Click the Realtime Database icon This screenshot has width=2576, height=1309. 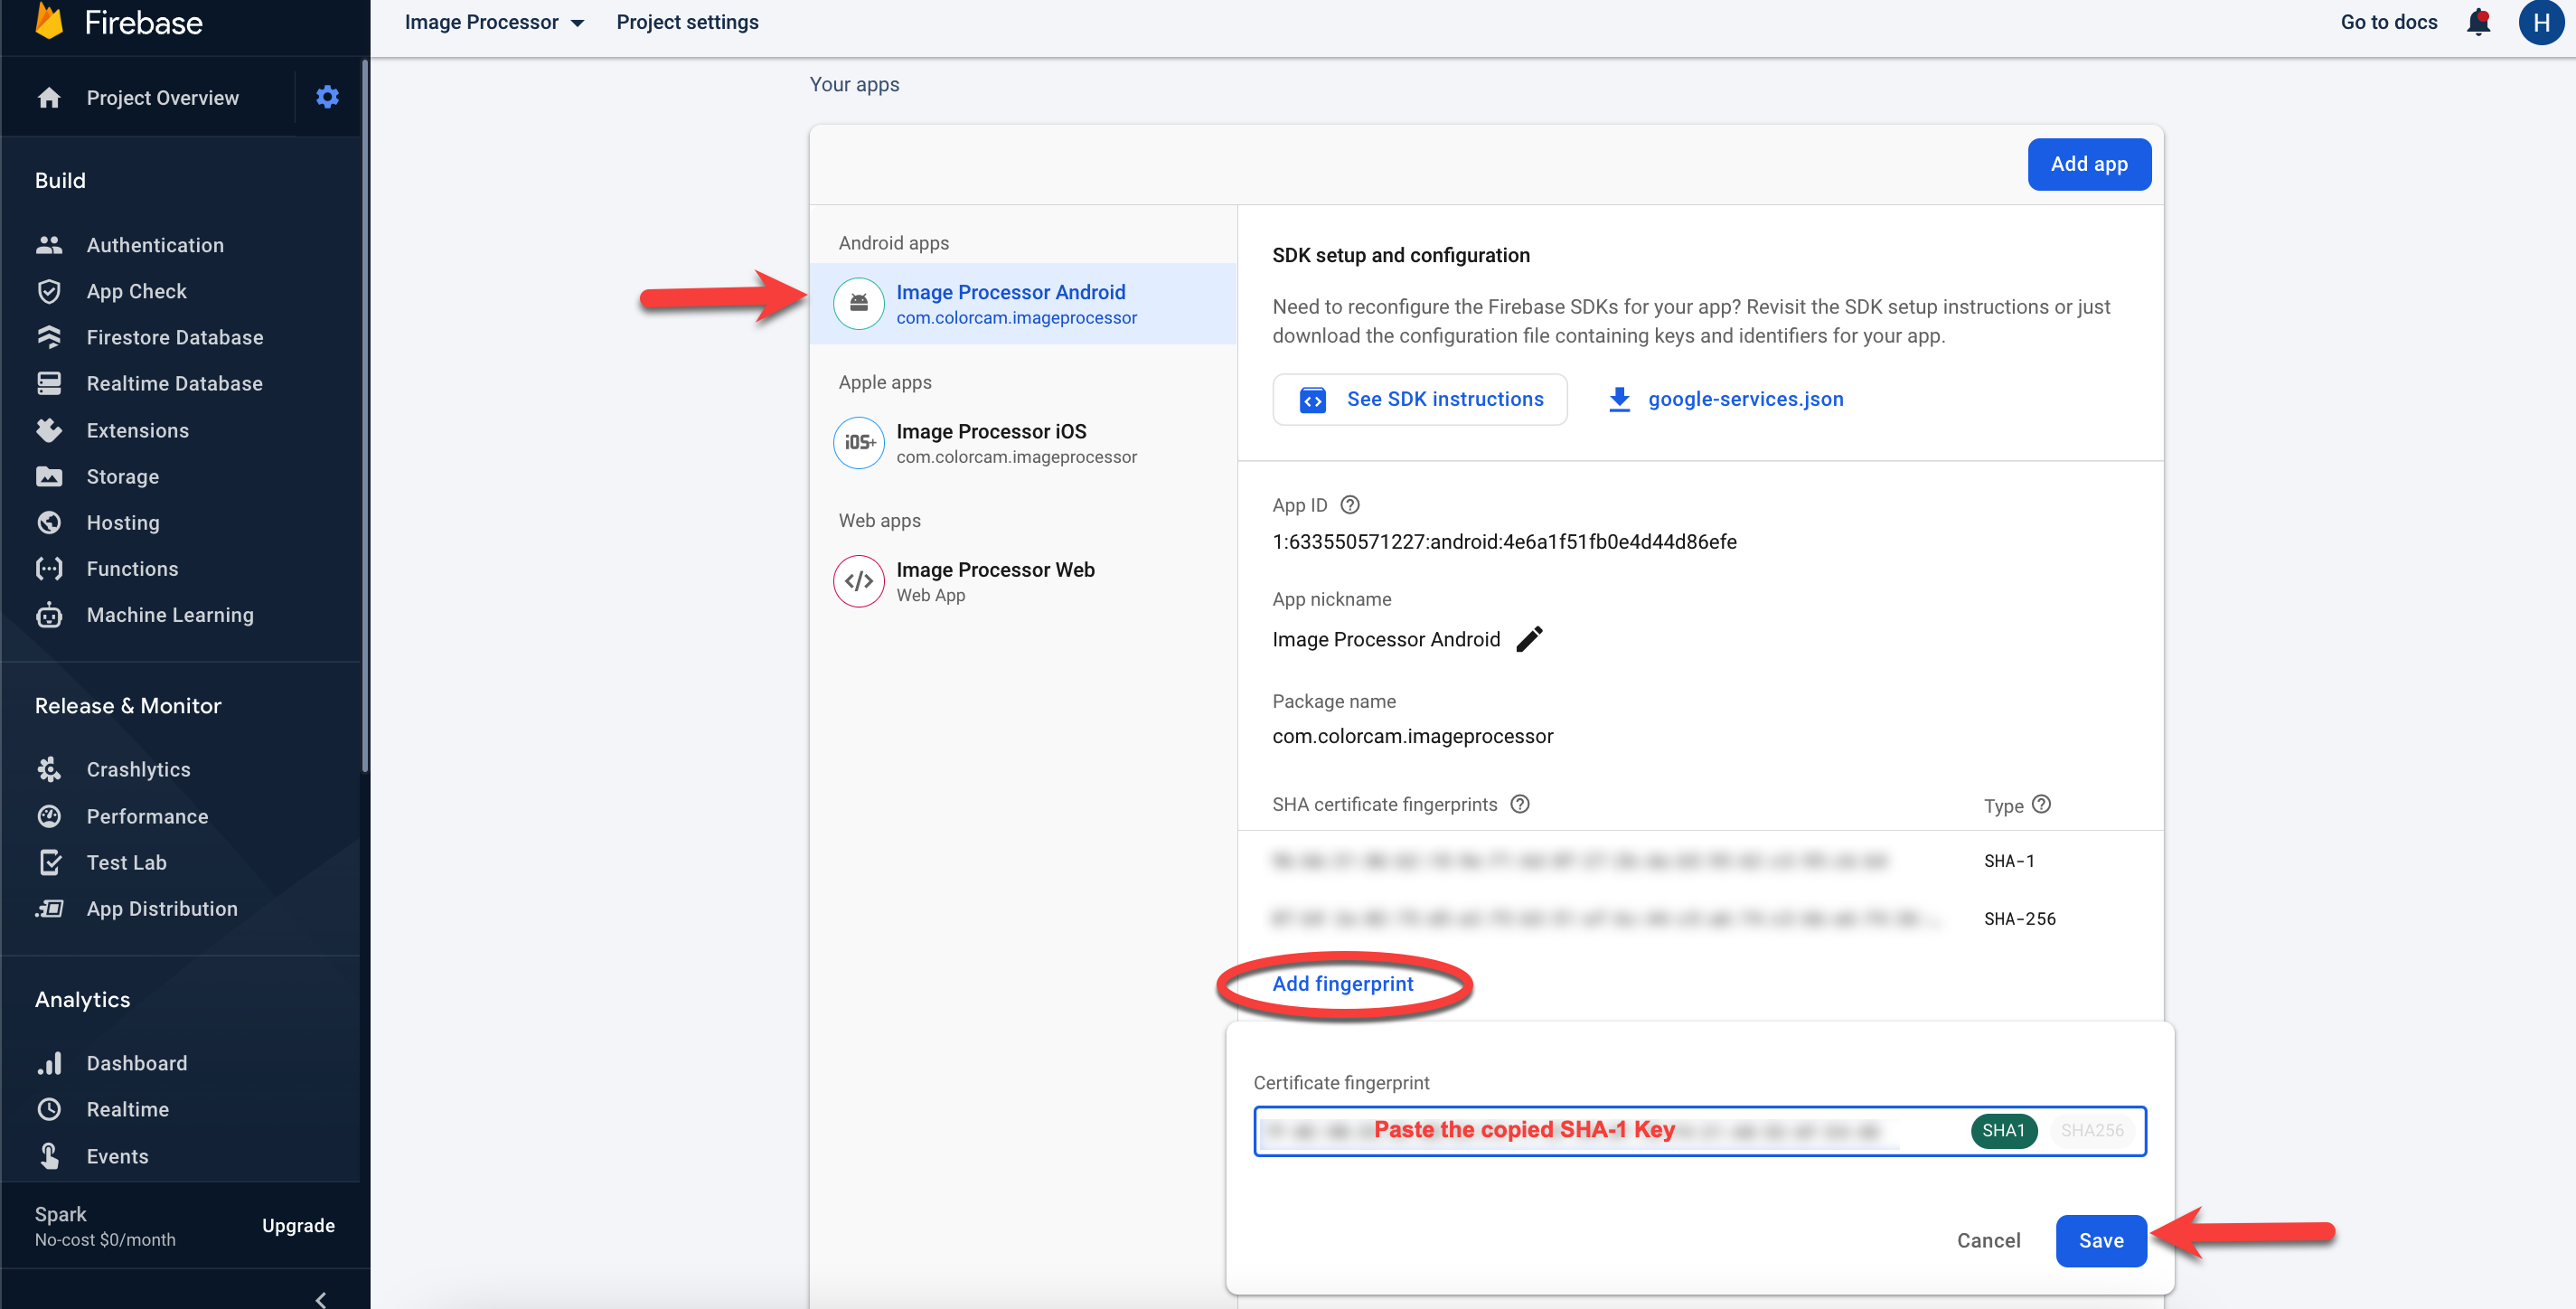pyautogui.click(x=49, y=383)
